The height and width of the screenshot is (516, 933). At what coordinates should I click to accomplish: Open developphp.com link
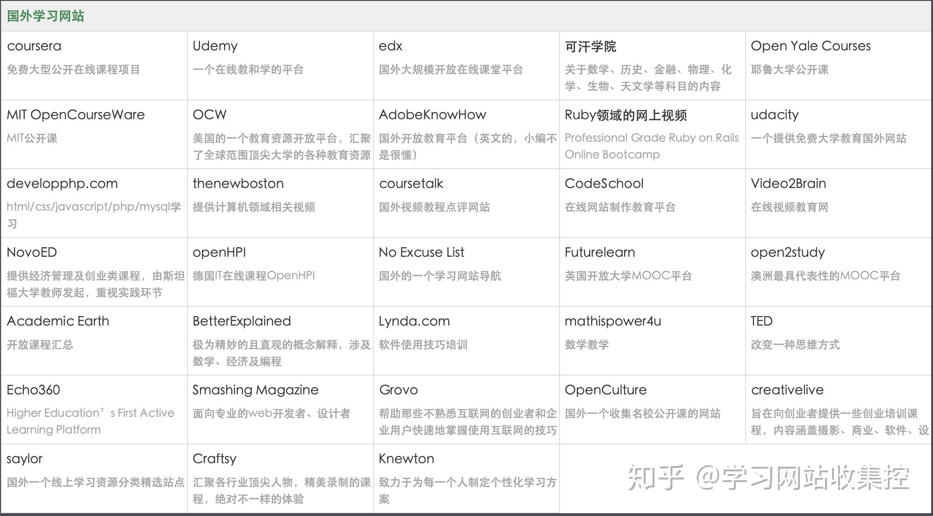click(62, 184)
